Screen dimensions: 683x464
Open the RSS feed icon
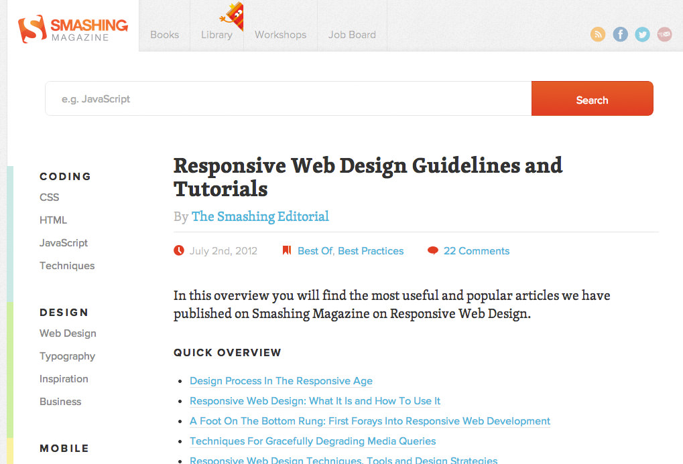tap(597, 35)
